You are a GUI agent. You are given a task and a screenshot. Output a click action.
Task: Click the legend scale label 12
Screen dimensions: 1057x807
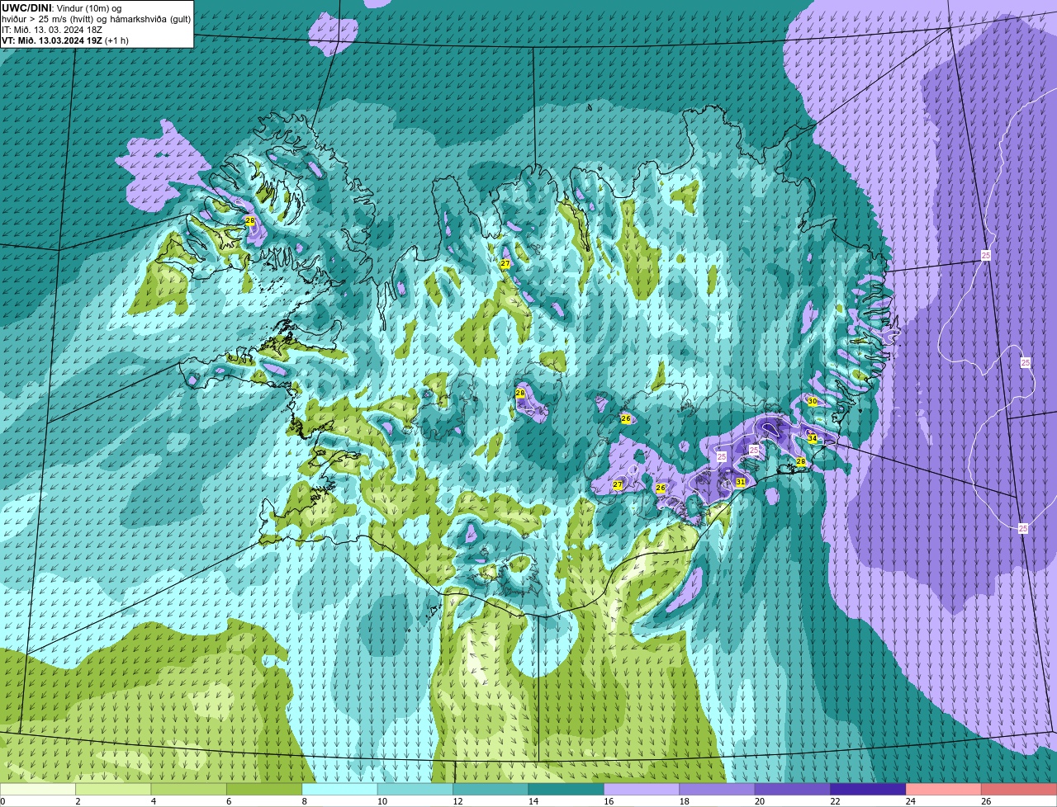[x=457, y=801]
